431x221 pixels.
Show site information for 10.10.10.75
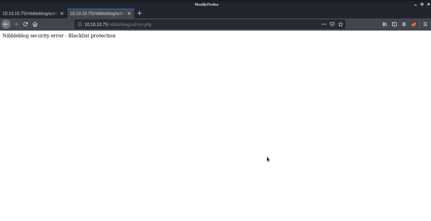pyautogui.click(x=80, y=24)
